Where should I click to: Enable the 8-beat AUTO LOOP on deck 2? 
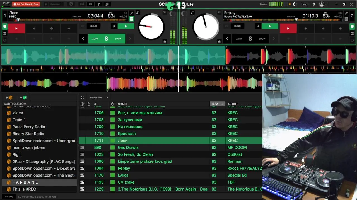[x=250, y=39]
